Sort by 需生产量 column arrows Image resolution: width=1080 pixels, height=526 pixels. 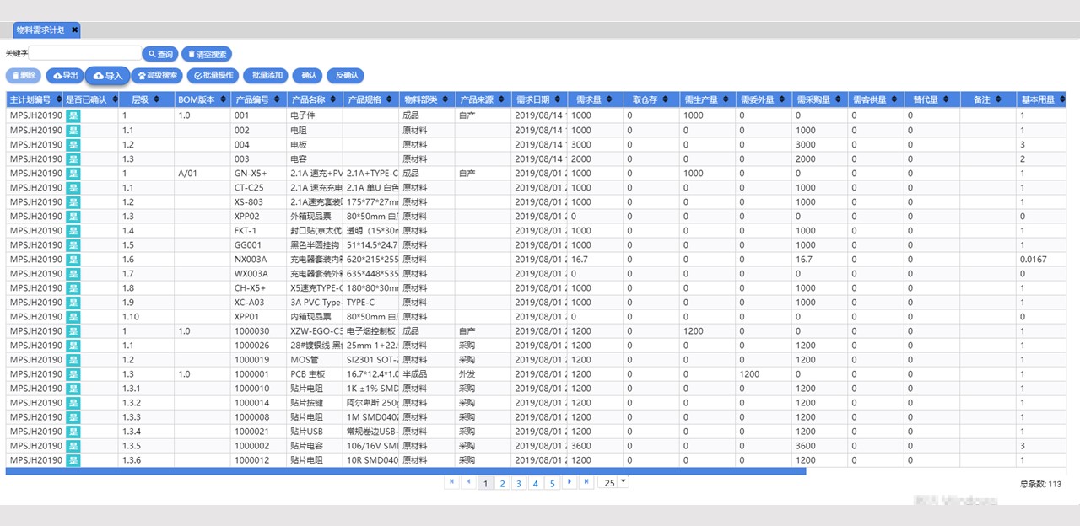pos(726,99)
